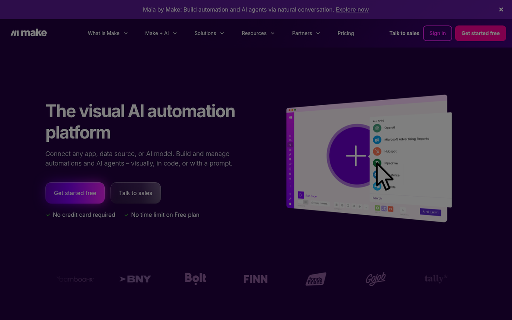Viewport: 512px width, 320px height.
Task: Select Microsoft Advertising Reports app icon
Action: [377, 140]
